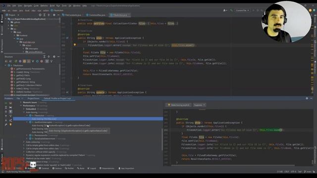Toggle show inherited Y icon in Structure
Viewport: 317px width, 178px height.
click(33, 61)
